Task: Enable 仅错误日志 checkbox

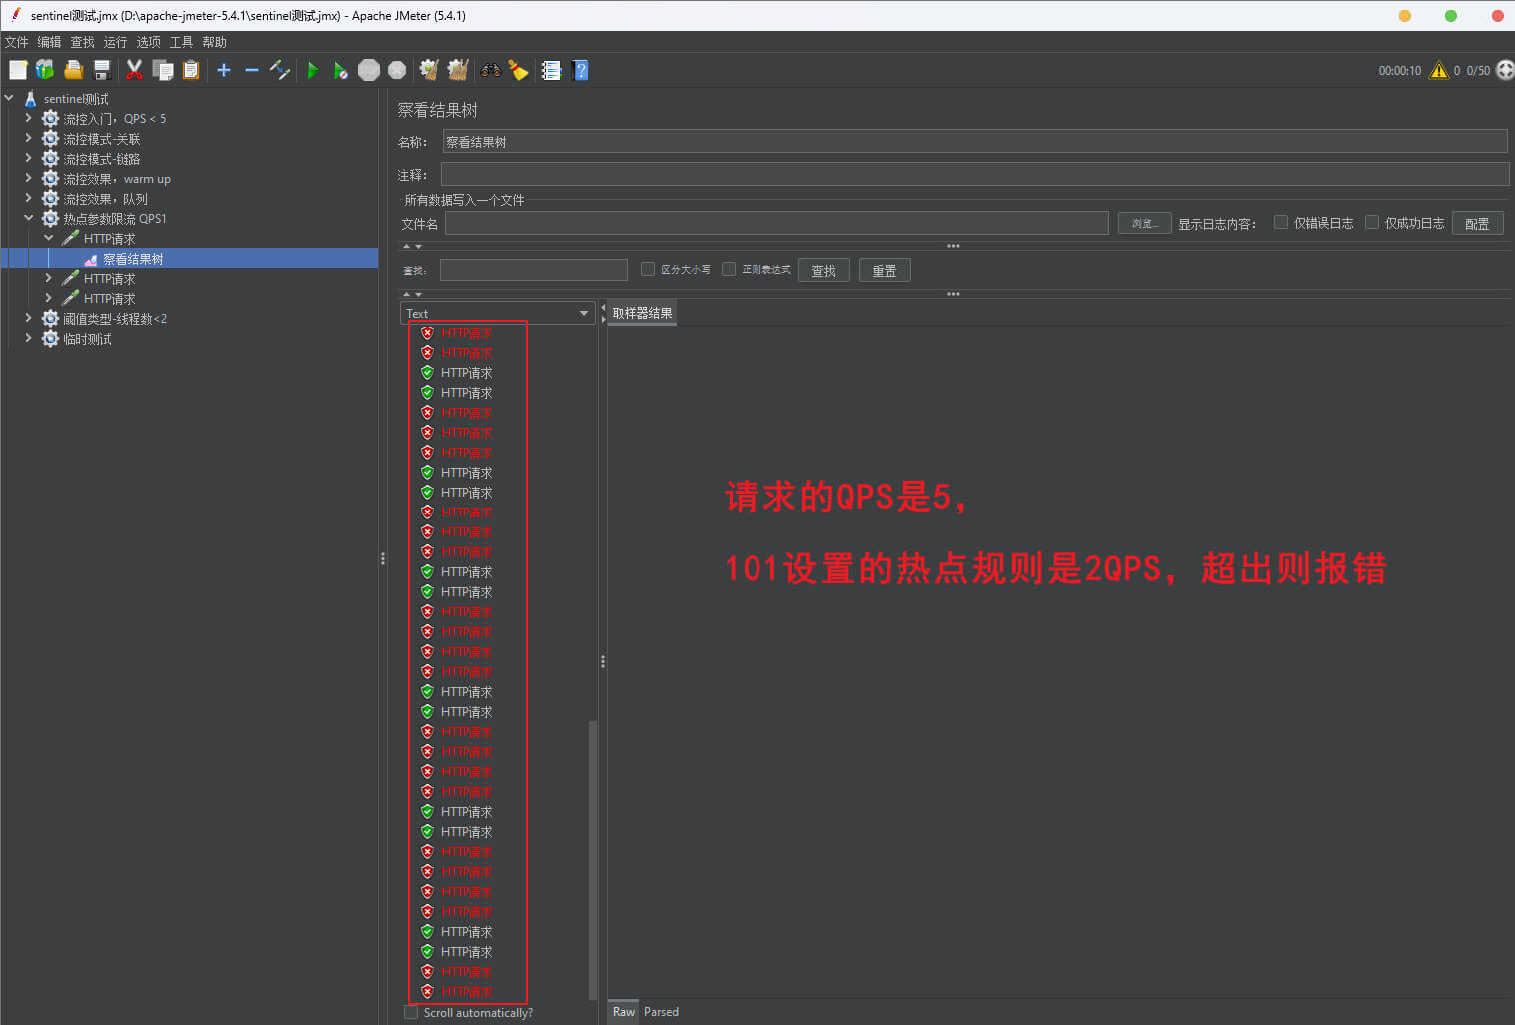Action: coord(1281,222)
